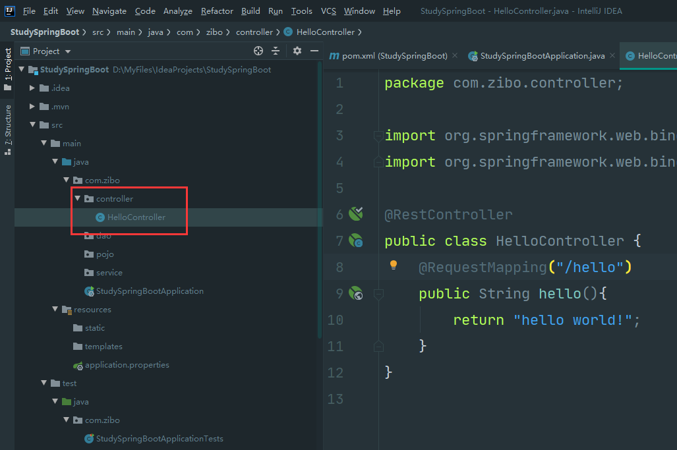This screenshot has height=450, width=677.
Task: Click the Collapse All icon in Project panel
Action: pyautogui.click(x=276, y=51)
